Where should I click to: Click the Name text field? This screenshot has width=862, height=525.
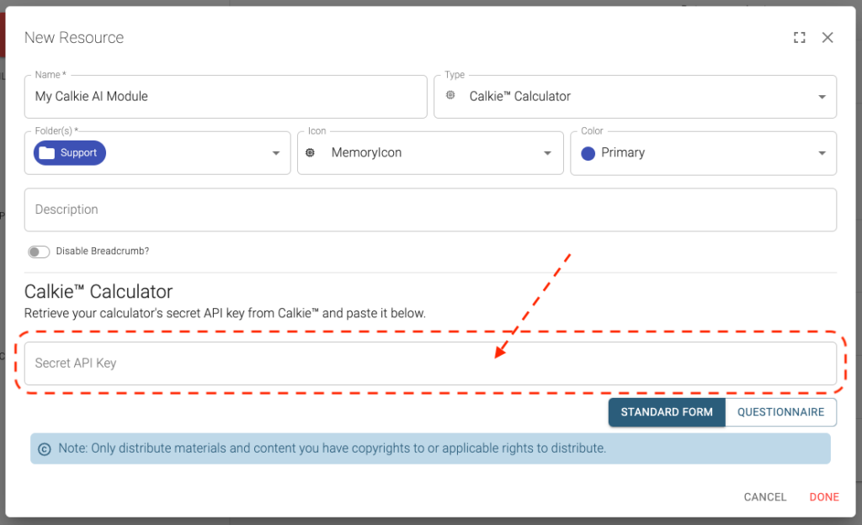point(226,97)
